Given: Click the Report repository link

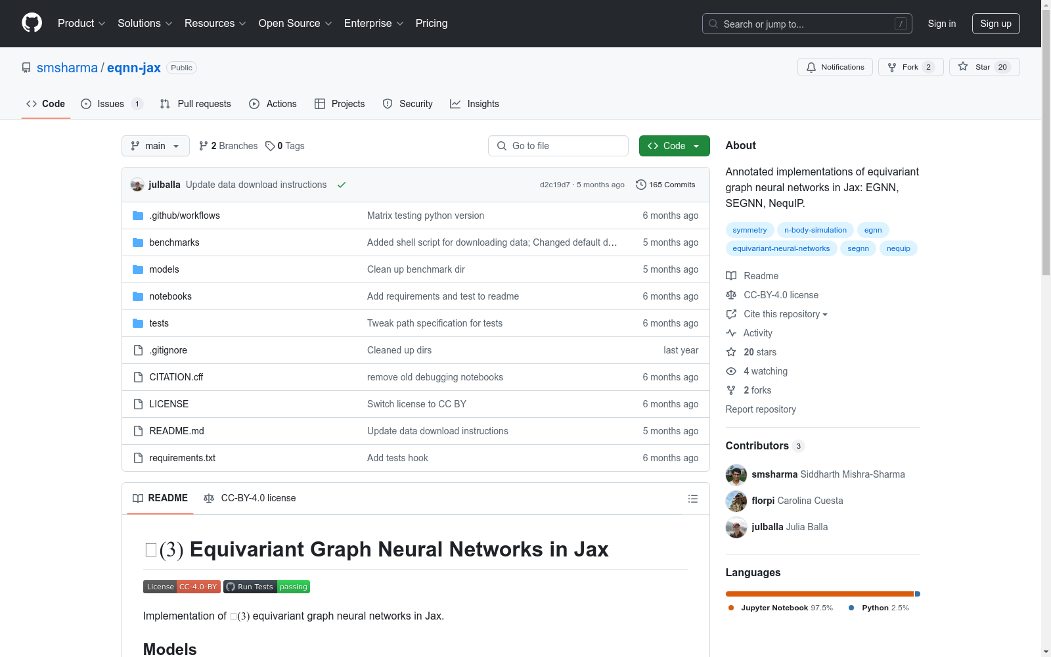Looking at the screenshot, I should tap(761, 409).
